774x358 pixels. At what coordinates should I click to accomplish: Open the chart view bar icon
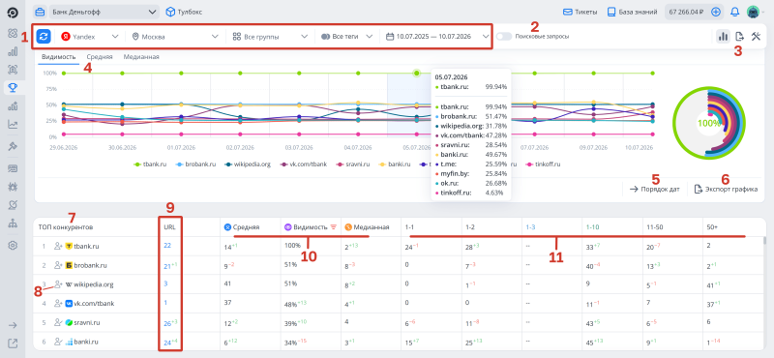(x=723, y=36)
